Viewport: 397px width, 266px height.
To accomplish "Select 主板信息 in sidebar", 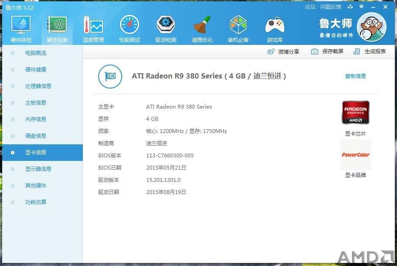I will pyautogui.click(x=43, y=103).
